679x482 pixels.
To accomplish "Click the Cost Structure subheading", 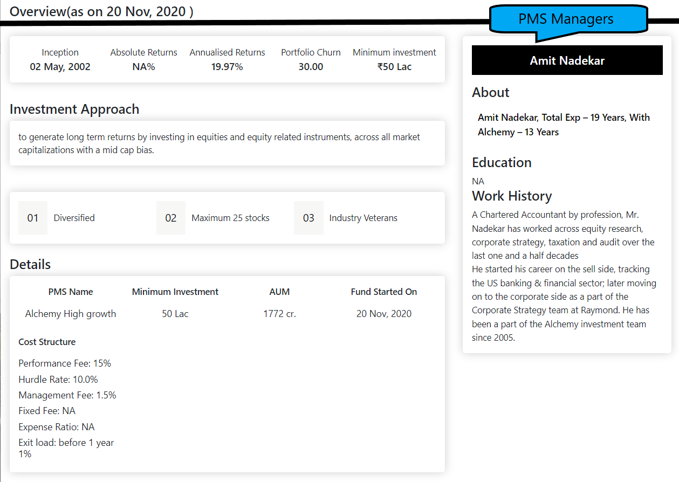I will tap(47, 342).
